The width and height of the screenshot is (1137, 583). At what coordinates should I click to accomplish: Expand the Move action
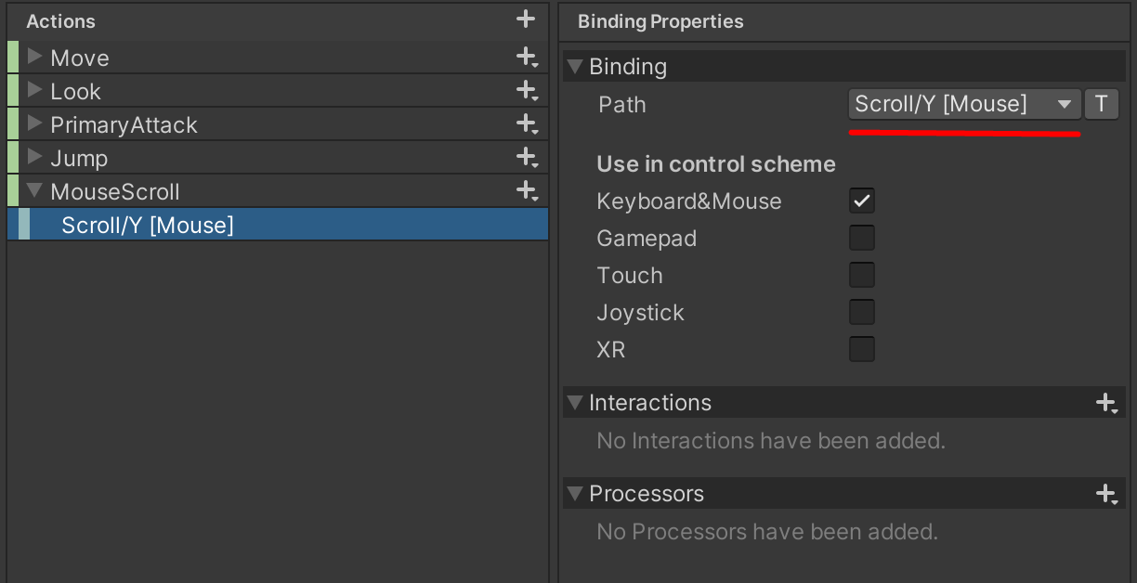click(x=34, y=57)
